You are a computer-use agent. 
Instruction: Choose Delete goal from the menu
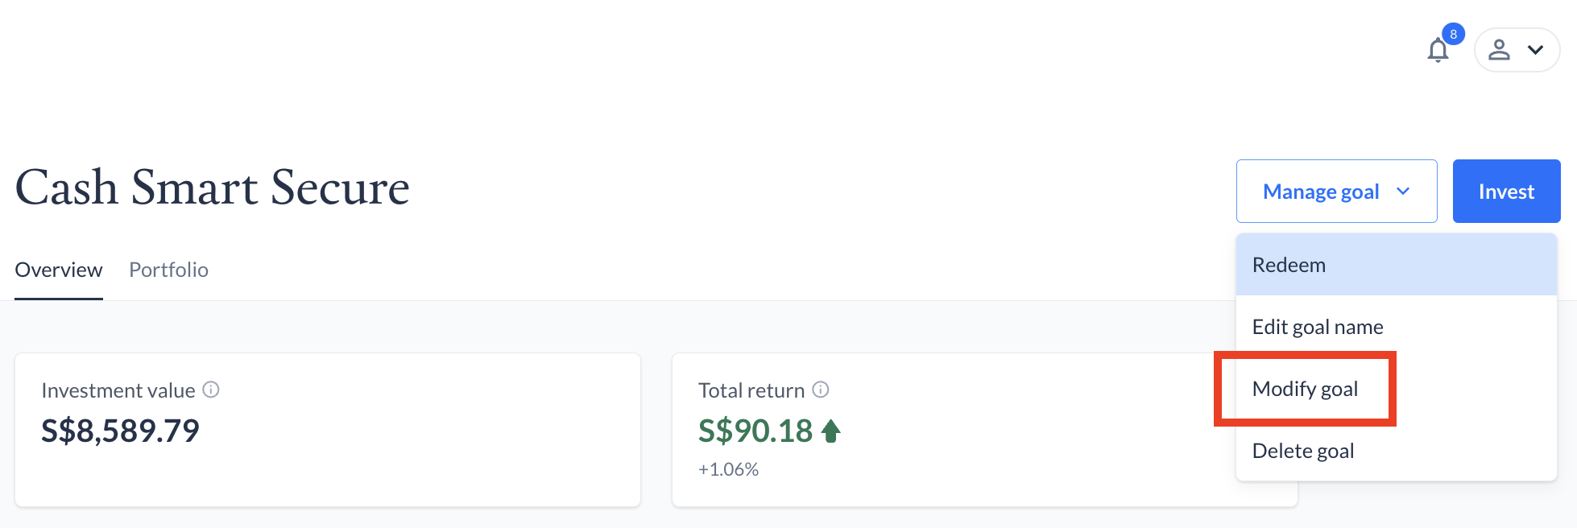pyautogui.click(x=1397, y=451)
